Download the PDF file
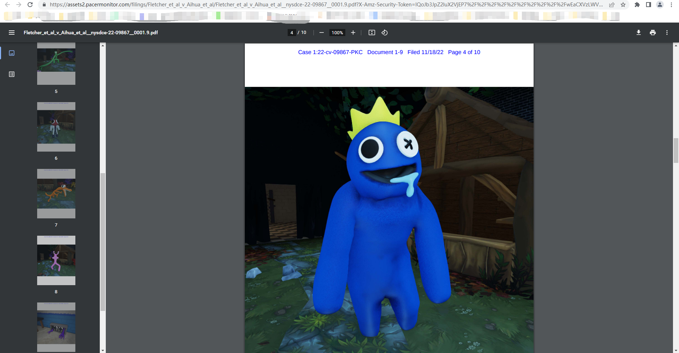This screenshot has height=353, width=679. click(639, 33)
